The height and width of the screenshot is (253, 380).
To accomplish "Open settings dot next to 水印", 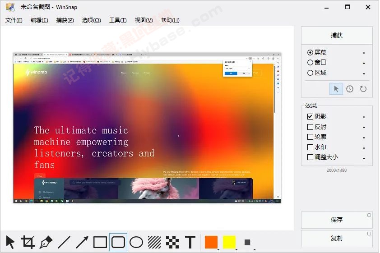I will click(364, 148).
